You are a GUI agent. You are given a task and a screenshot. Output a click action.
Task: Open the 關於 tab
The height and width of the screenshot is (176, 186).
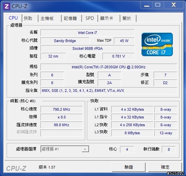coord(128,19)
